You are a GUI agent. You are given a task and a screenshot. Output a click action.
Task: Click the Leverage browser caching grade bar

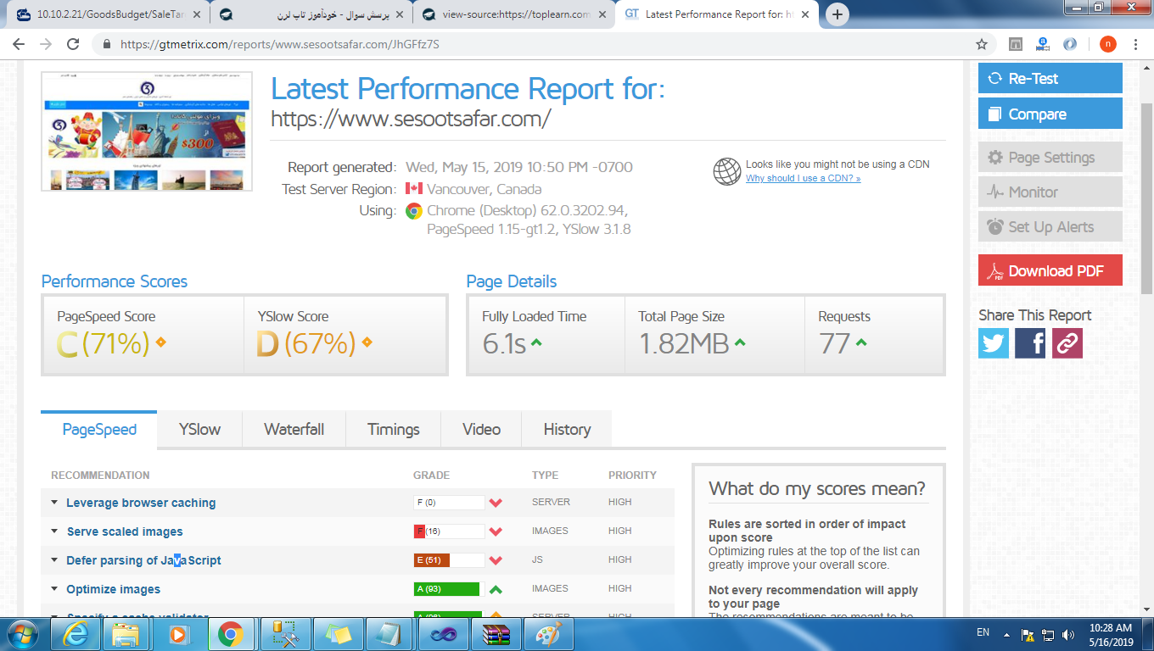449,503
